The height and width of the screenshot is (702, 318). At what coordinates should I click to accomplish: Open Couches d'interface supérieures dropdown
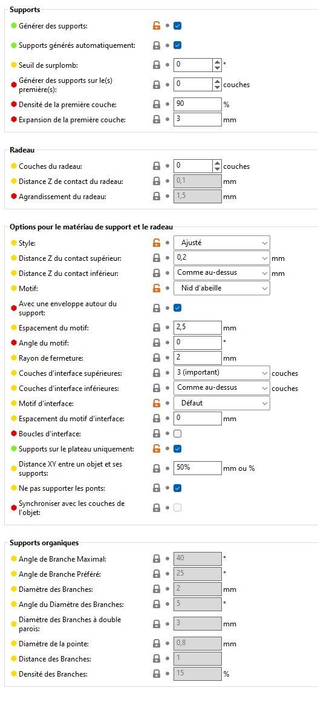tap(222, 373)
